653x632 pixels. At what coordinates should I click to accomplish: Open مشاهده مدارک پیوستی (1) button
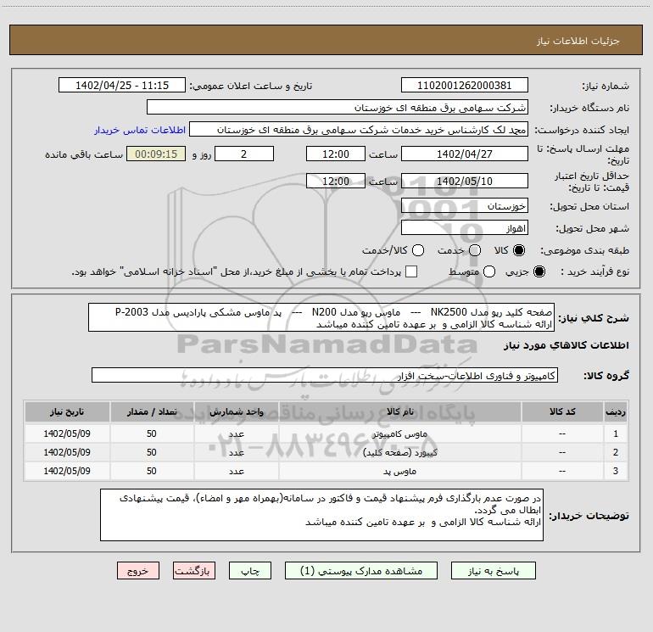361,570
